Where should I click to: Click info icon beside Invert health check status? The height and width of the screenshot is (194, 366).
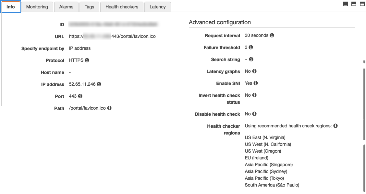tap(254, 95)
